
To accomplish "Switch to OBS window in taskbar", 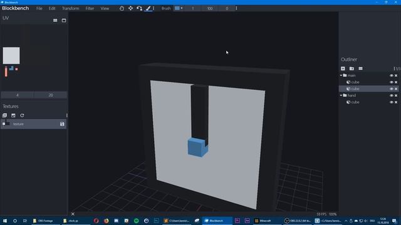I will pyautogui.click(x=298, y=221).
